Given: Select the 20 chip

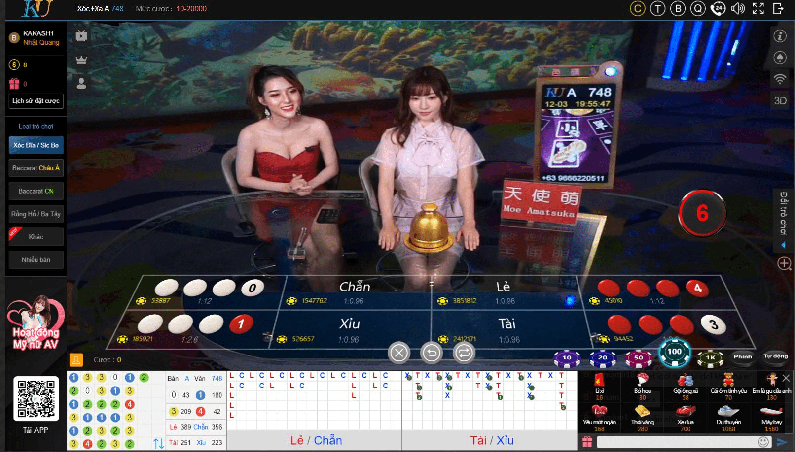Looking at the screenshot, I should [603, 358].
